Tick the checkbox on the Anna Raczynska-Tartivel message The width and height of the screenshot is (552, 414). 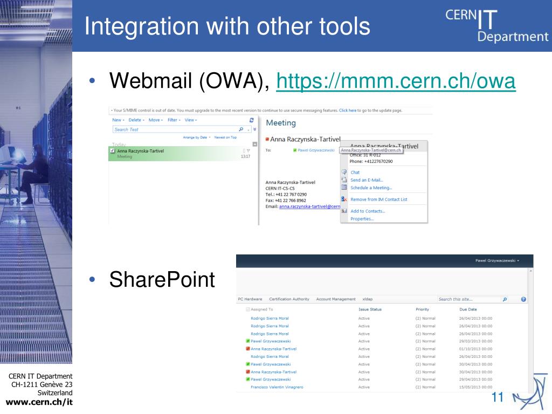pyautogui.click(x=113, y=151)
